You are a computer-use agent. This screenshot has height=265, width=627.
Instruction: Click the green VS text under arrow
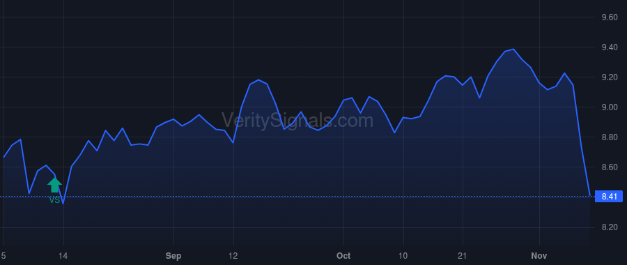pyautogui.click(x=55, y=199)
